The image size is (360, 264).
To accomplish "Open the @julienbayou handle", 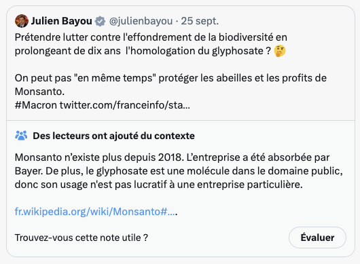I will pyautogui.click(x=141, y=21).
